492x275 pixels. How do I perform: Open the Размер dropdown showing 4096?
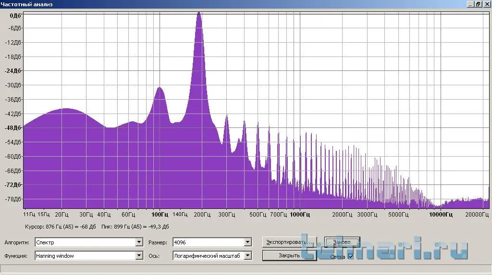point(248,242)
